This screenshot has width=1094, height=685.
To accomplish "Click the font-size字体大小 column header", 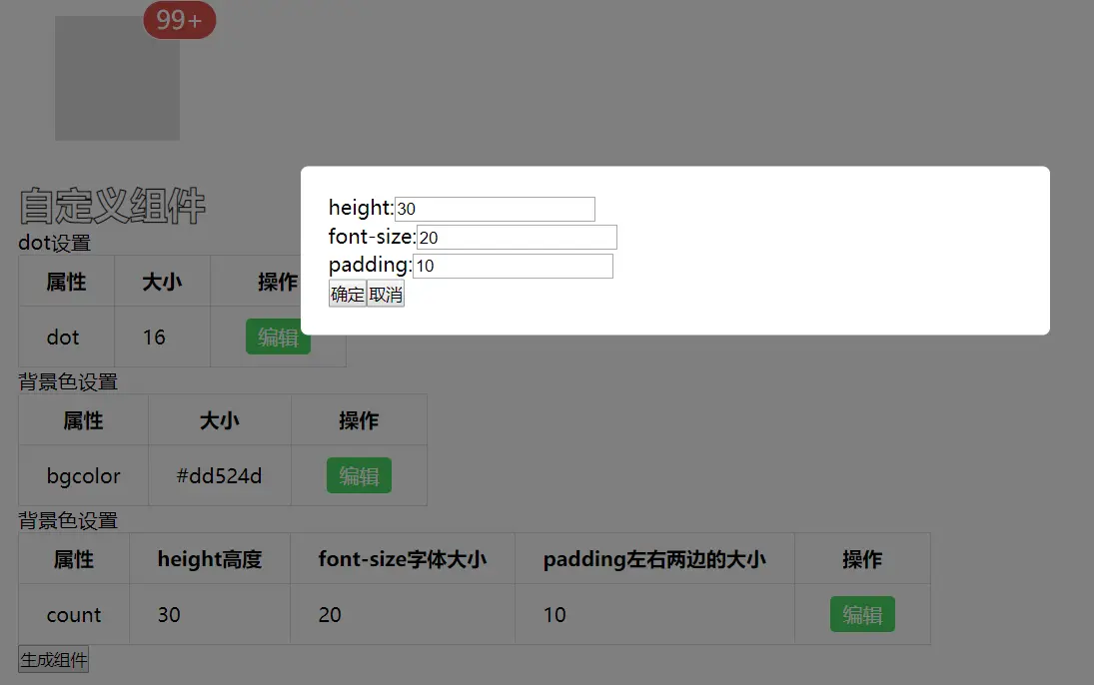I will point(403,559).
